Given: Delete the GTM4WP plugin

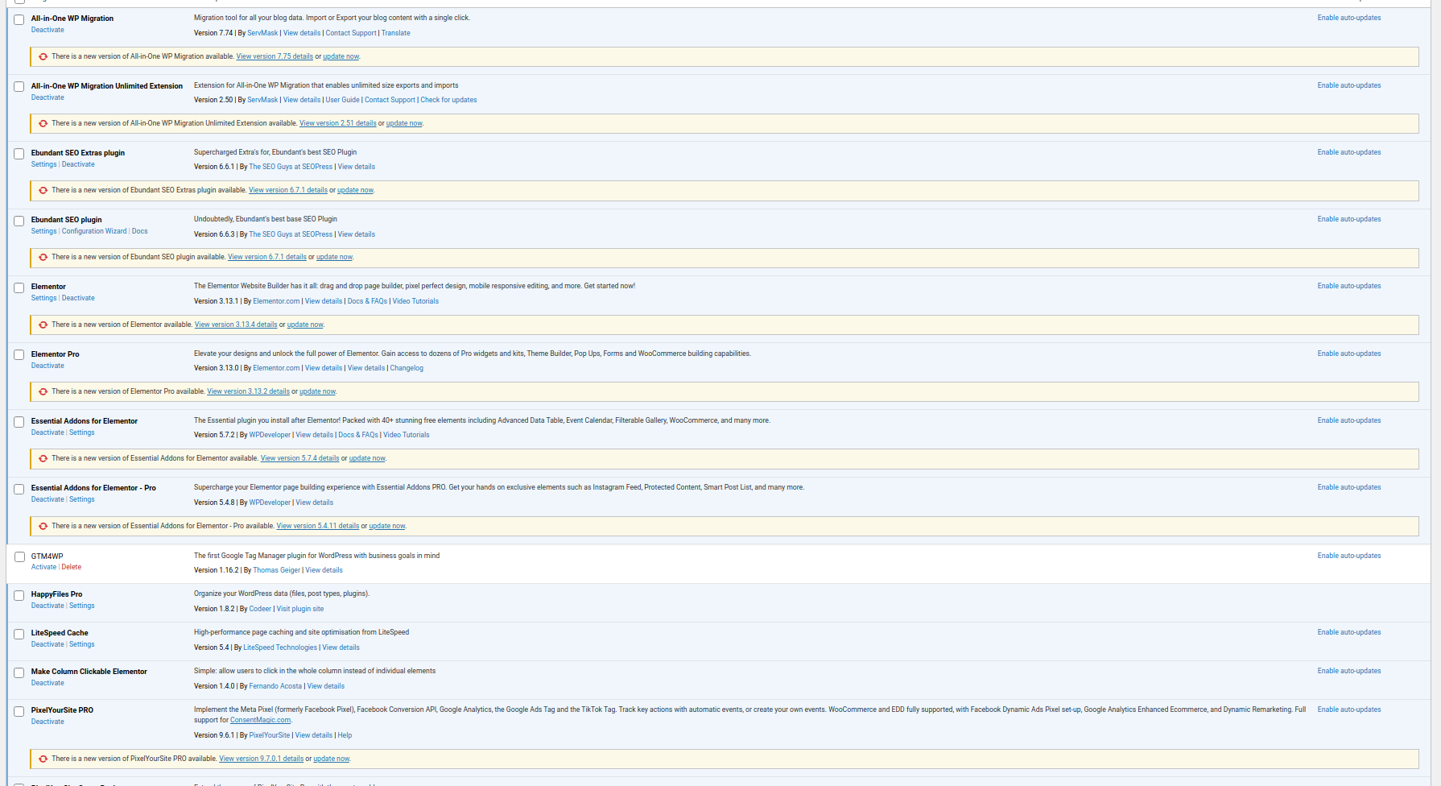Looking at the screenshot, I should click(x=72, y=567).
